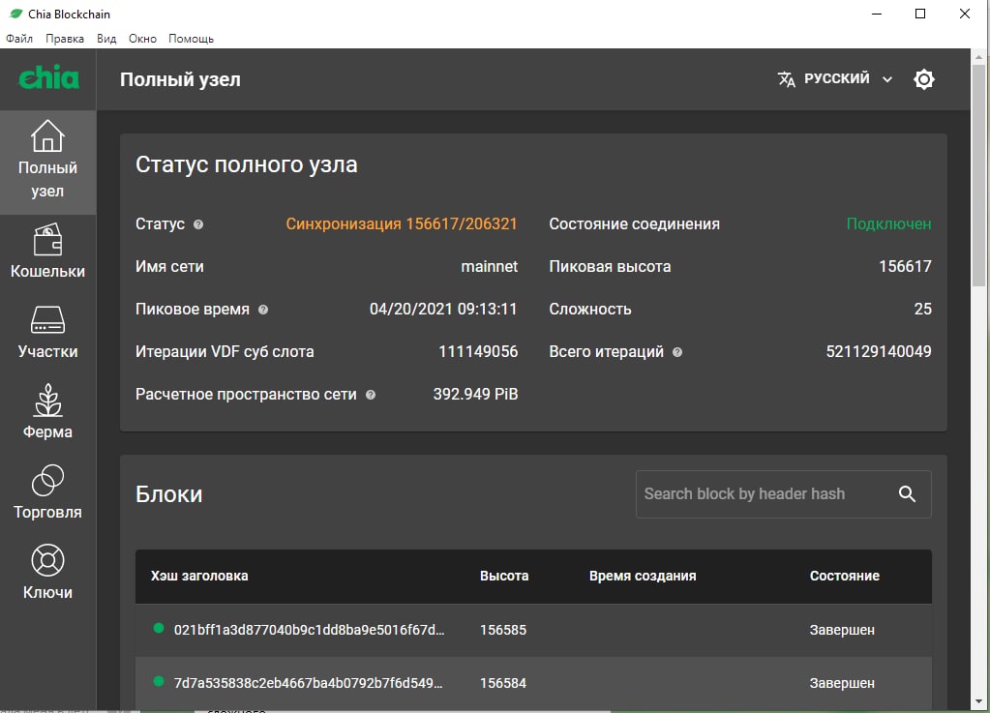This screenshot has width=990, height=713.
Task: Minimize the Chia Blockchain window
Action: pos(877,14)
